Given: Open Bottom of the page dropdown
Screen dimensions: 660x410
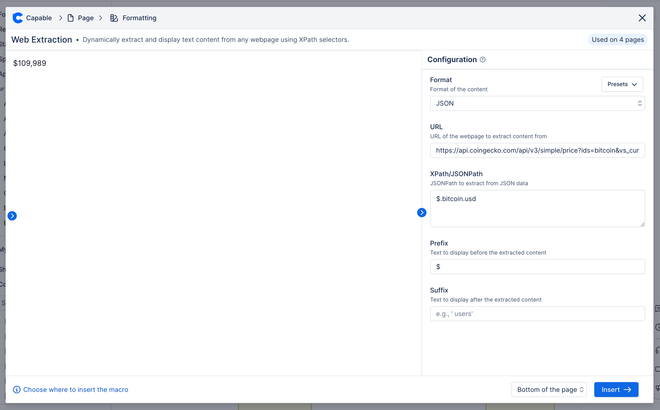Looking at the screenshot, I should pos(549,390).
